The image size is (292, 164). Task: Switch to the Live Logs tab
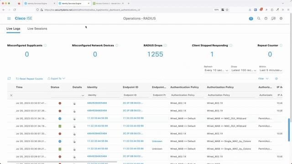(x=13, y=29)
